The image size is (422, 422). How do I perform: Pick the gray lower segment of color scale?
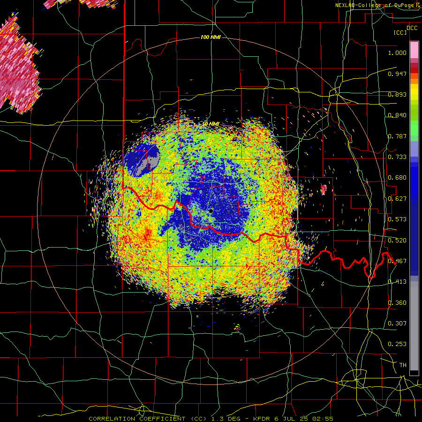click(414, 326)
